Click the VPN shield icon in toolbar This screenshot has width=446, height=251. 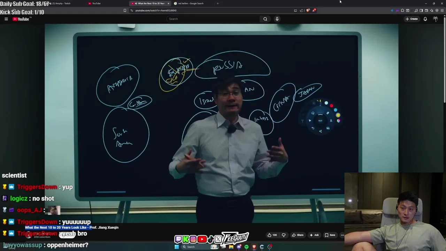[x=437, y=10]
